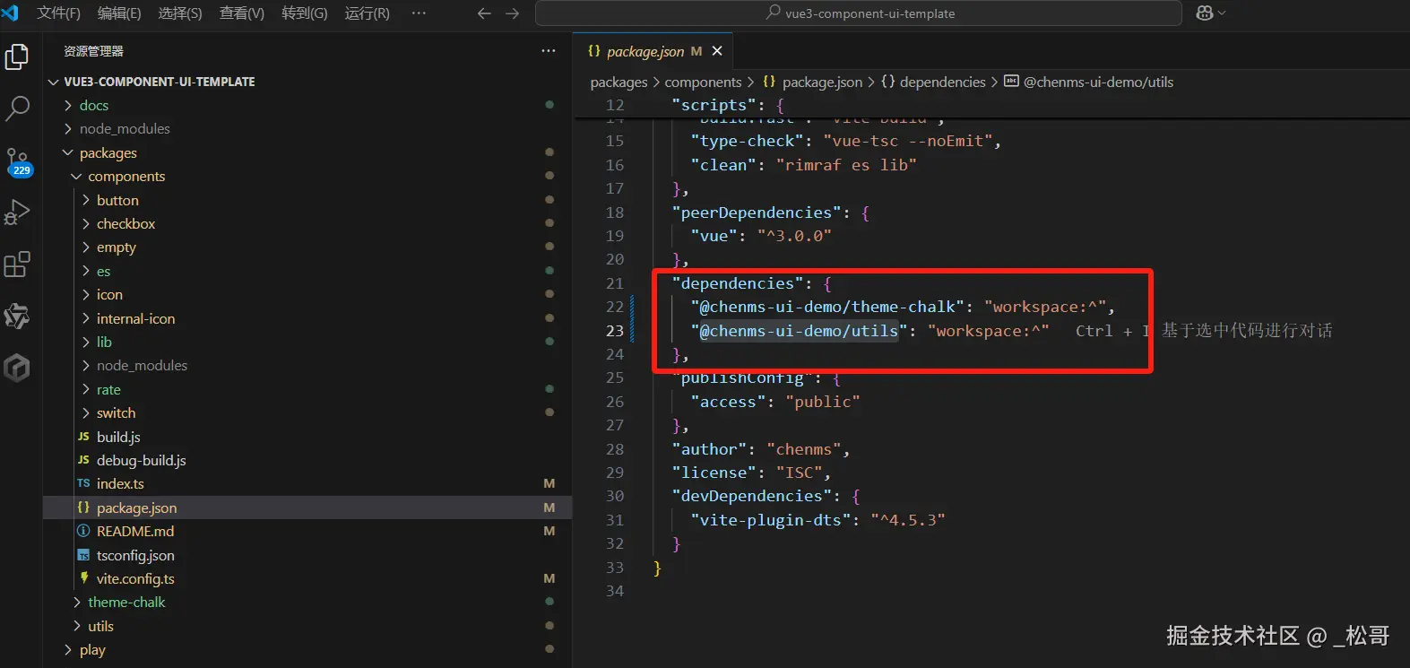This screenshot has width=1410, height=668.
Task: Open dropdown arrow next to Copilot icon
Action: 1222,13
